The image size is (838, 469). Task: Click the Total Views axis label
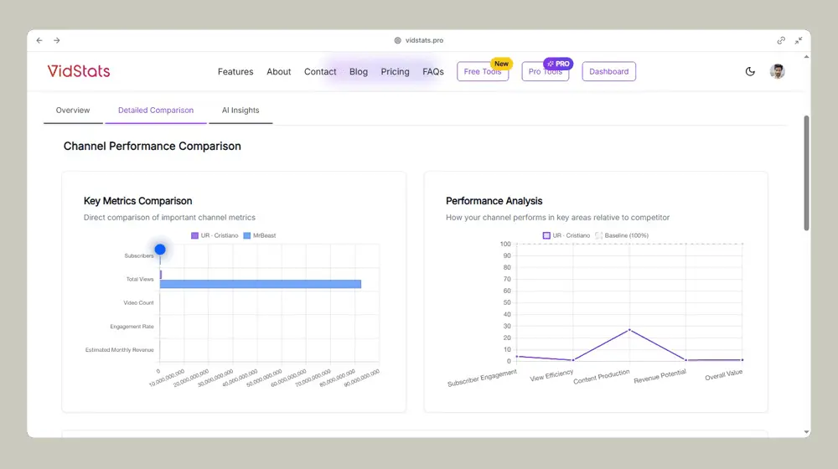pyautogui.click(x=140, y=280)
